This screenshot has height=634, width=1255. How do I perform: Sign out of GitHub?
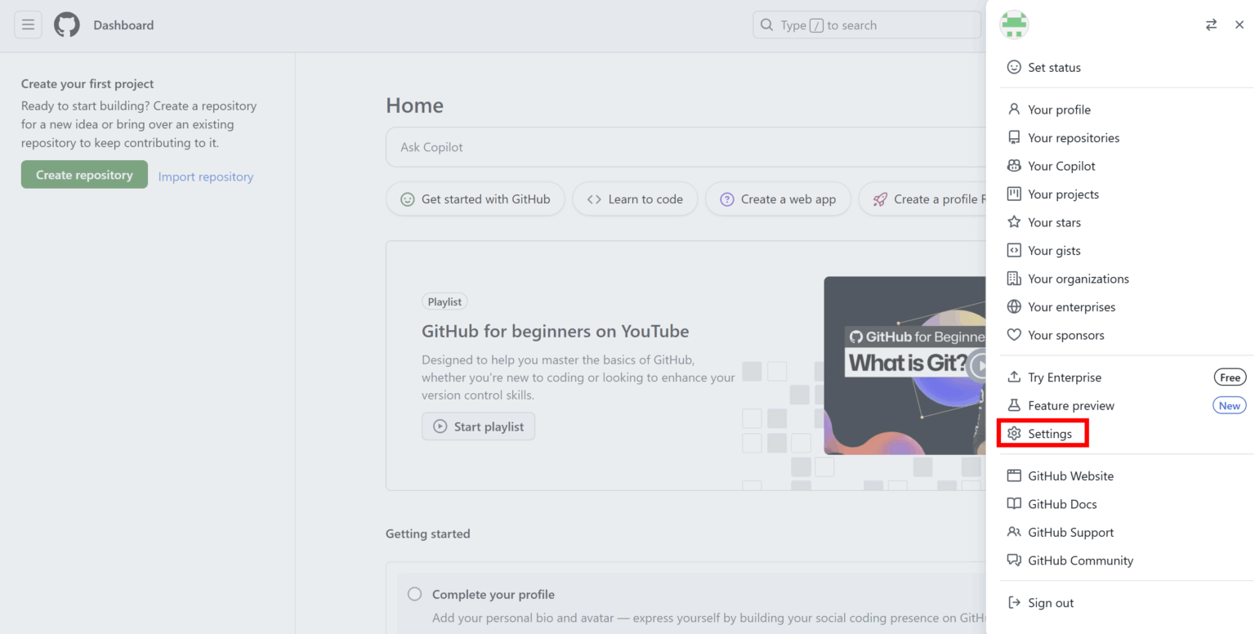(x=1050, y=602)
